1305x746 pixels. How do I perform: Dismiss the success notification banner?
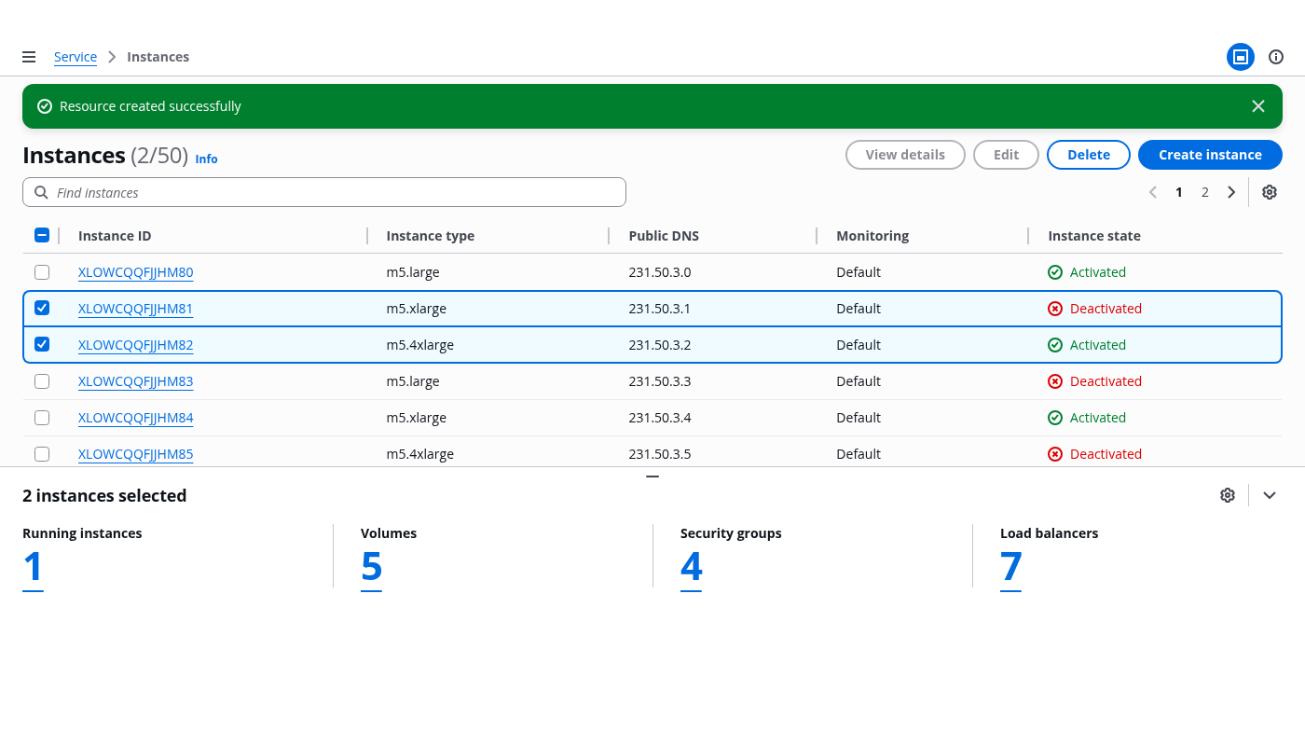tap(1257, 106)
